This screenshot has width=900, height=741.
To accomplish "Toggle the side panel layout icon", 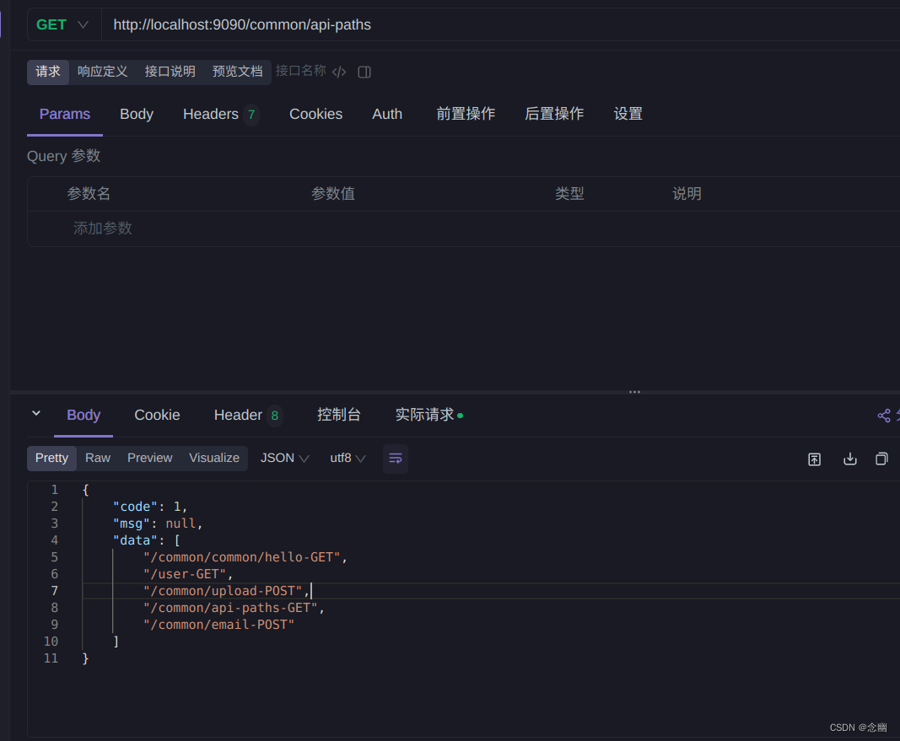I will click(x=364, y=72).
